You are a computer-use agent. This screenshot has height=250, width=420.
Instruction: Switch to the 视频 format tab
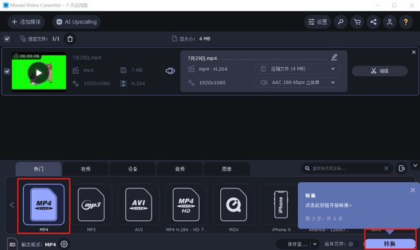(x=86, y=169)
